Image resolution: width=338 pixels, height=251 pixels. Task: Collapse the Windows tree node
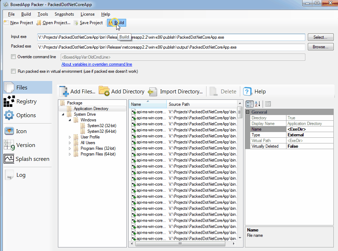[70, 120]
